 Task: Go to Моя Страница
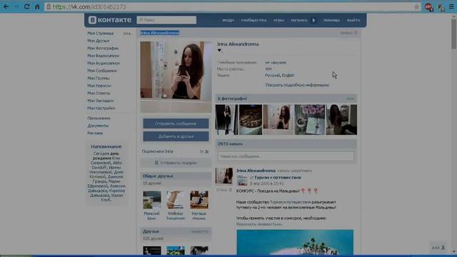coord(101,34)
